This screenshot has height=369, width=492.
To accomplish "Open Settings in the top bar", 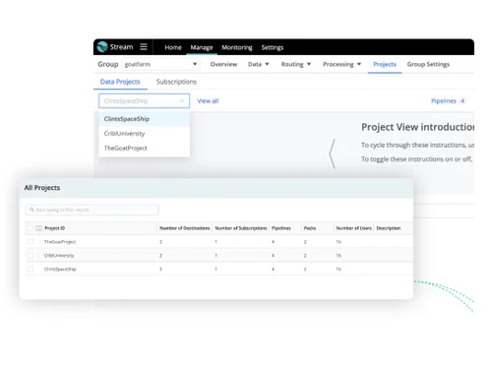I will [x=273, y=47].
